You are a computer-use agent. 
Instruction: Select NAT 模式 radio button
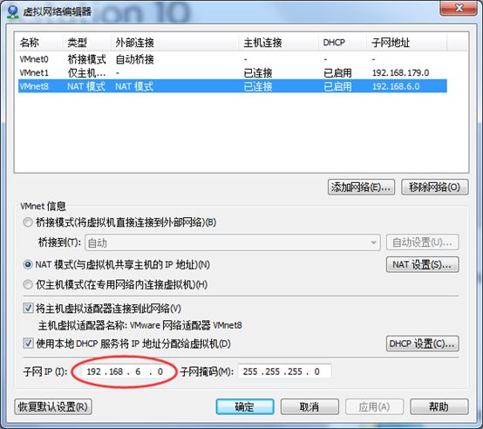click(28, 264)
